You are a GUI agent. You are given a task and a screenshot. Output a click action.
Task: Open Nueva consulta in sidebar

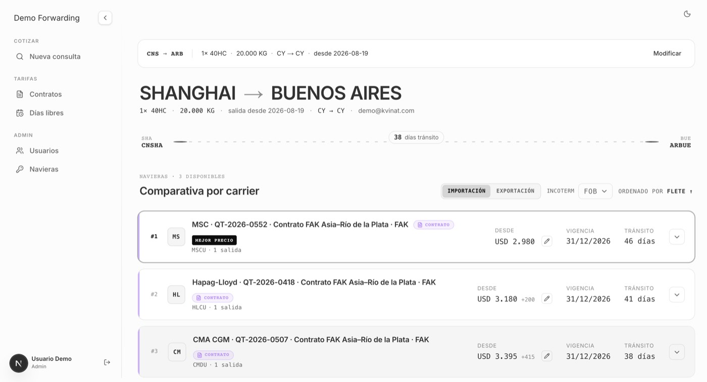tap(55, 57)
